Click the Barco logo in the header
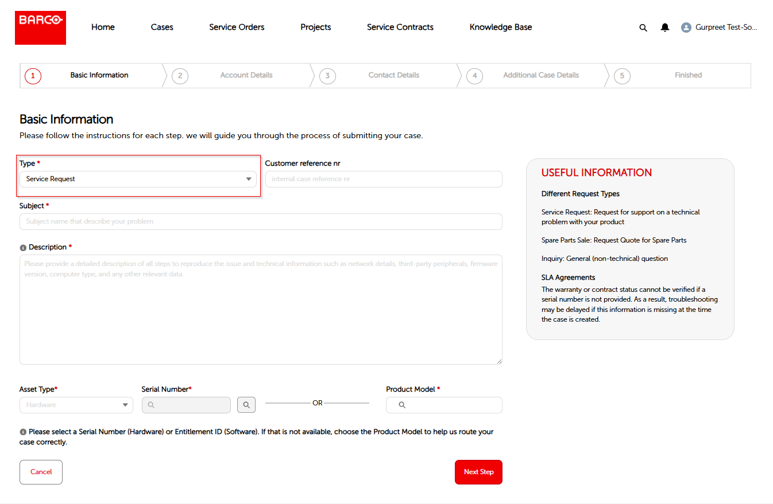 (x=40, y=27)
